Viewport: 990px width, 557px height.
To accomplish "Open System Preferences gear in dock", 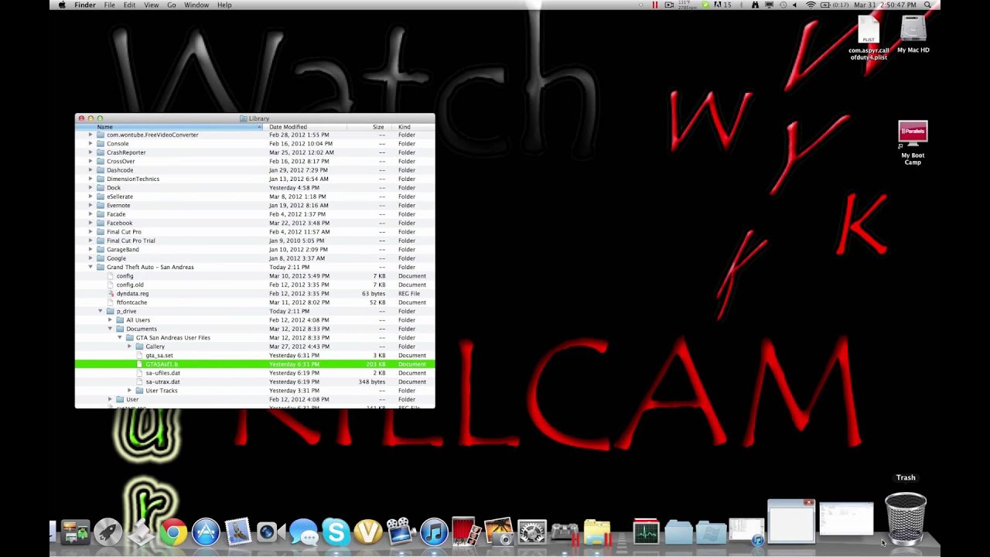I will coord(531,532).
